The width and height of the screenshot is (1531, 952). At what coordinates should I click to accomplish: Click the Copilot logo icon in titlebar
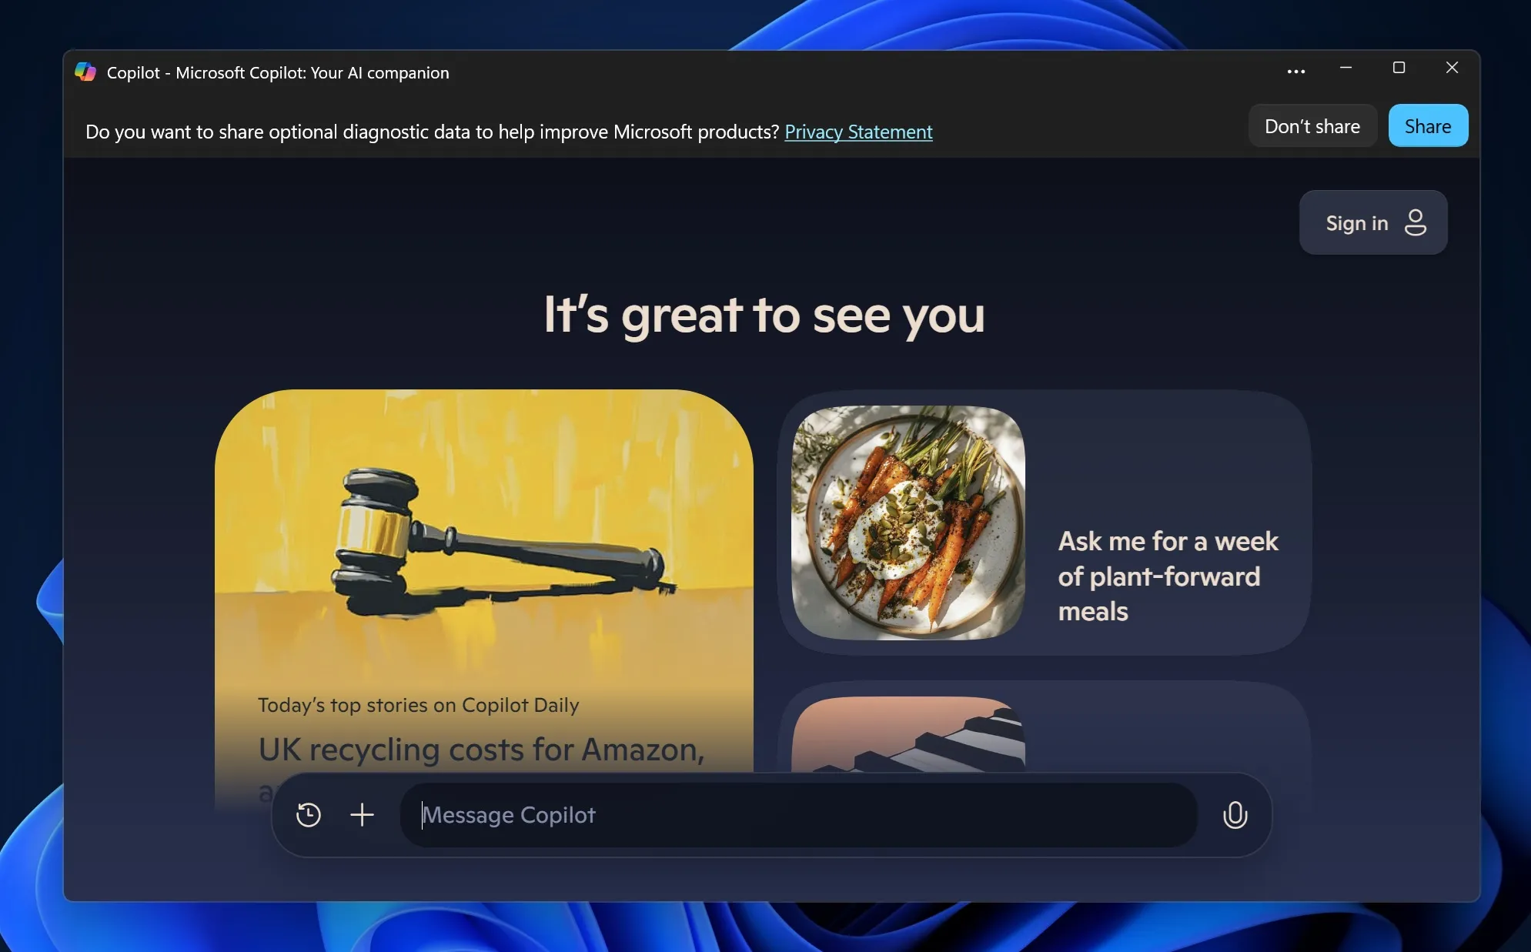85,72
